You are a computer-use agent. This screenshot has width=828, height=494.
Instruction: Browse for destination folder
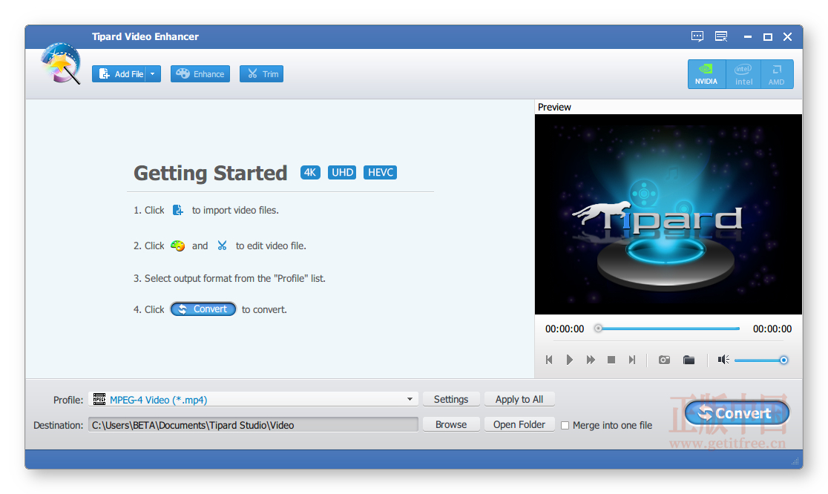[x=451, y=424]
